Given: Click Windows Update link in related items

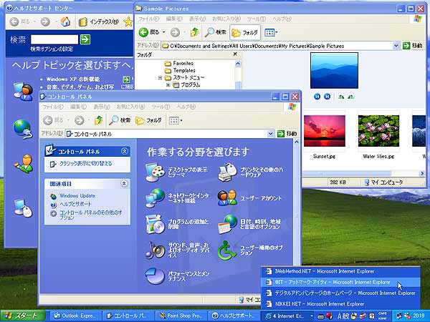Looking at the screenshot, I should point(77,196).
